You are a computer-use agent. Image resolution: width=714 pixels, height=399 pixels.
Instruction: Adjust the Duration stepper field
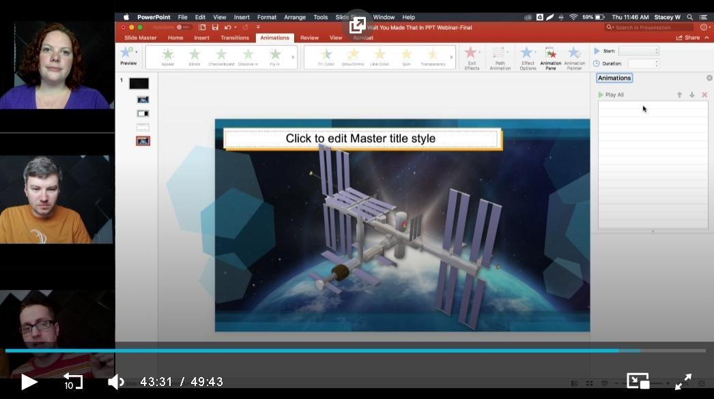(643, 63)
